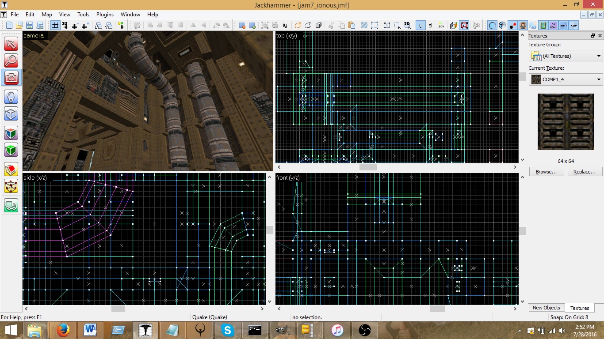
Task: Select the Block creation tool
Action: (x=11, y=113)
